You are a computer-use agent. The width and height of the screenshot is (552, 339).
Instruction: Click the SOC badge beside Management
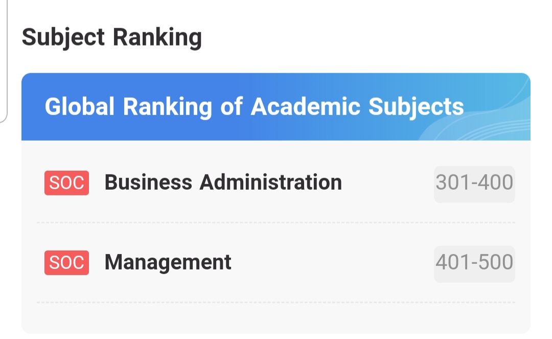66,263
